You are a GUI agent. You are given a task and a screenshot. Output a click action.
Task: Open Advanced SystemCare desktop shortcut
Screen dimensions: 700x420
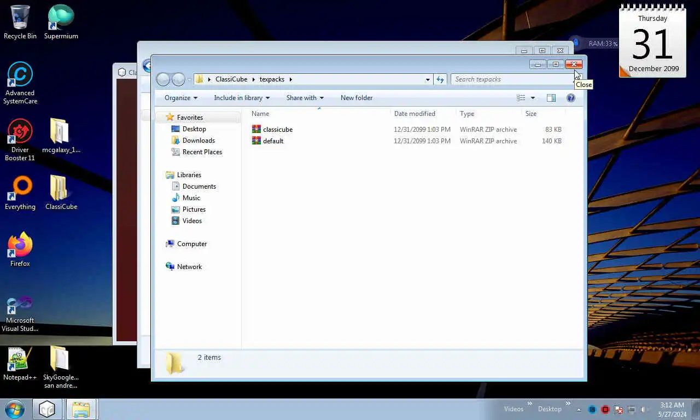[20, 83]
